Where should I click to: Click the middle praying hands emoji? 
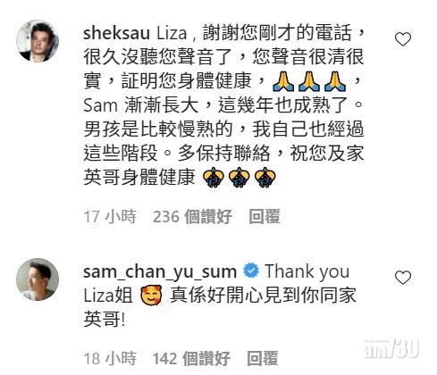tap(309, 81)
